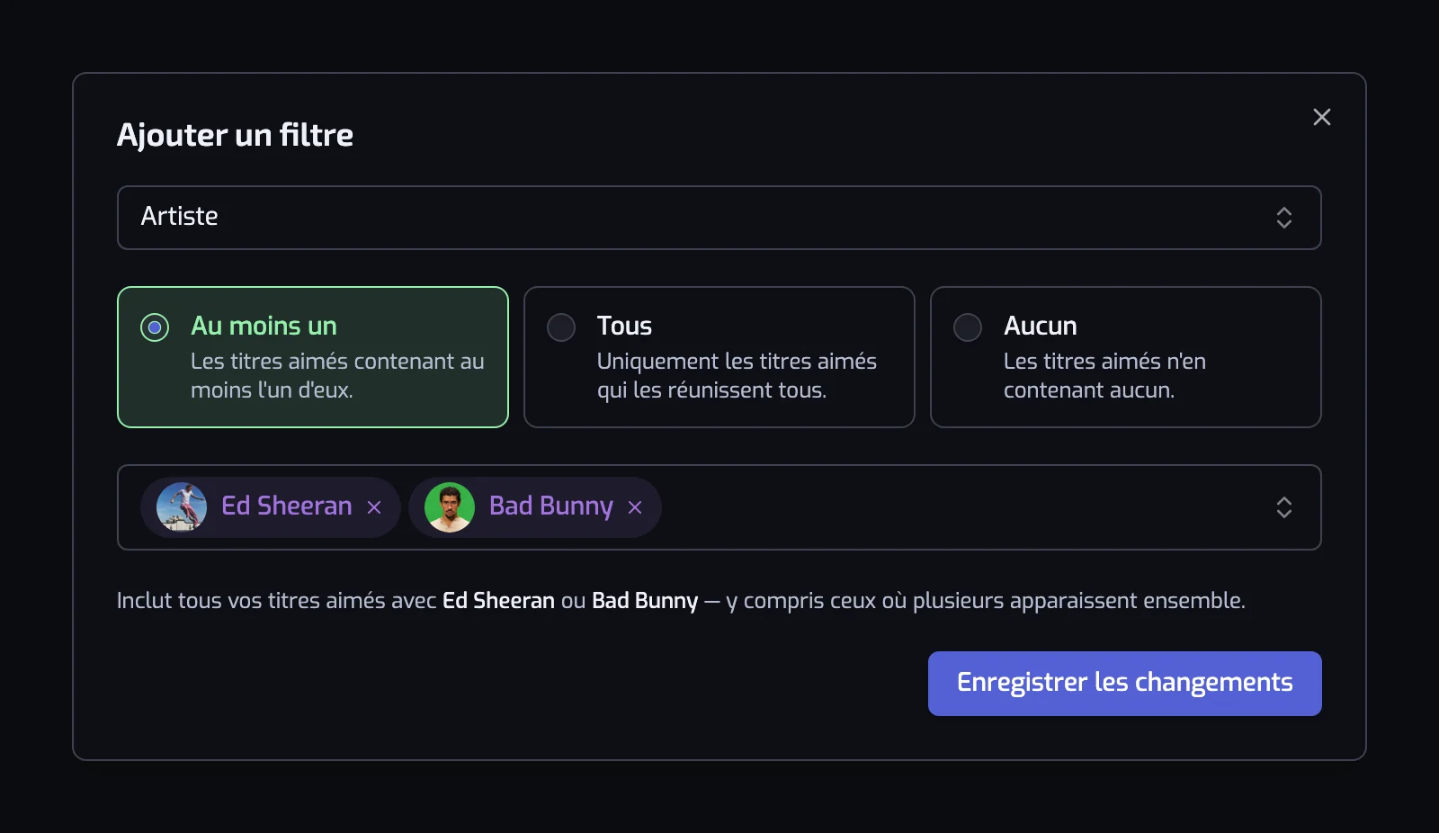This screenshot has height=833, width=1439.
Task: Click the Ed Sheeran chip label
Action: 287,506
